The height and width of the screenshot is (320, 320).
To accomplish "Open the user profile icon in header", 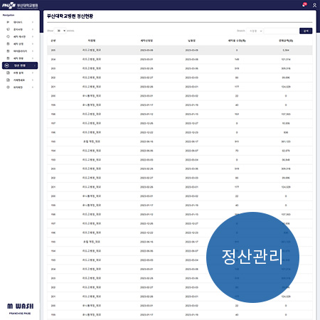I will [314, 5].
